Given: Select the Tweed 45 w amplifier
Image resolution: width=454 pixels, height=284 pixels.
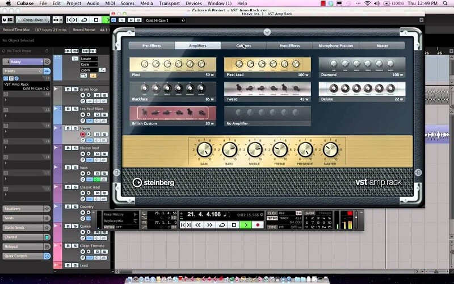Looking at the screenshot, I should coord(267,91).
